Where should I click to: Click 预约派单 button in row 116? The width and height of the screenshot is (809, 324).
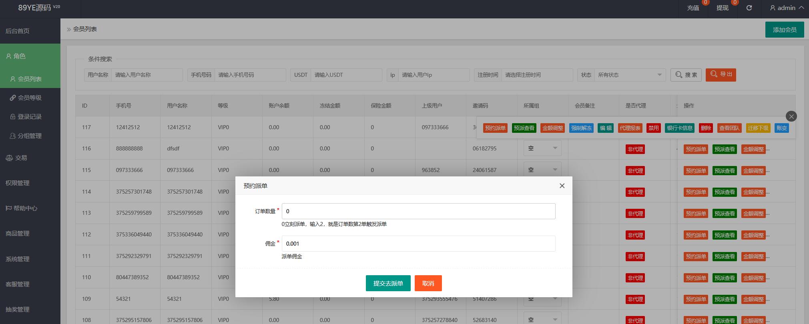click(696, 149)
